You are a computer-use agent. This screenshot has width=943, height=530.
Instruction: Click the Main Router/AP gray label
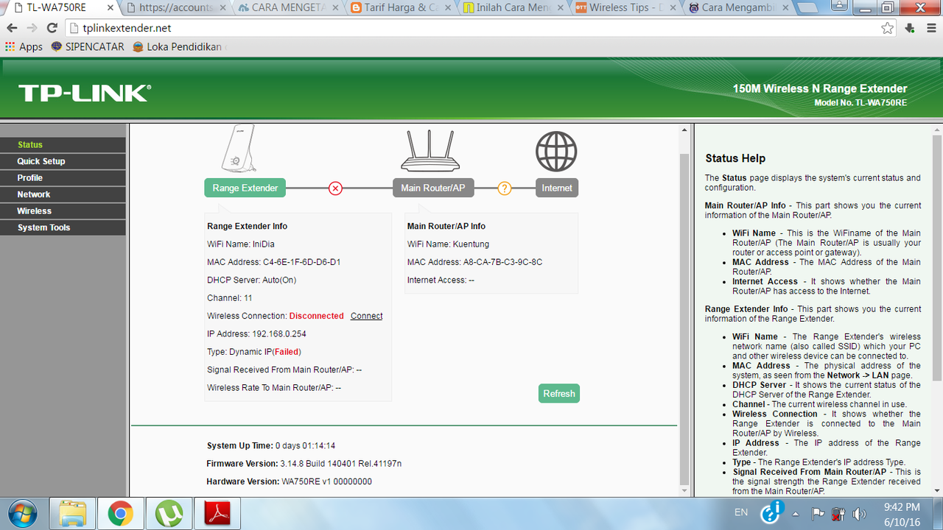[433, 188]
